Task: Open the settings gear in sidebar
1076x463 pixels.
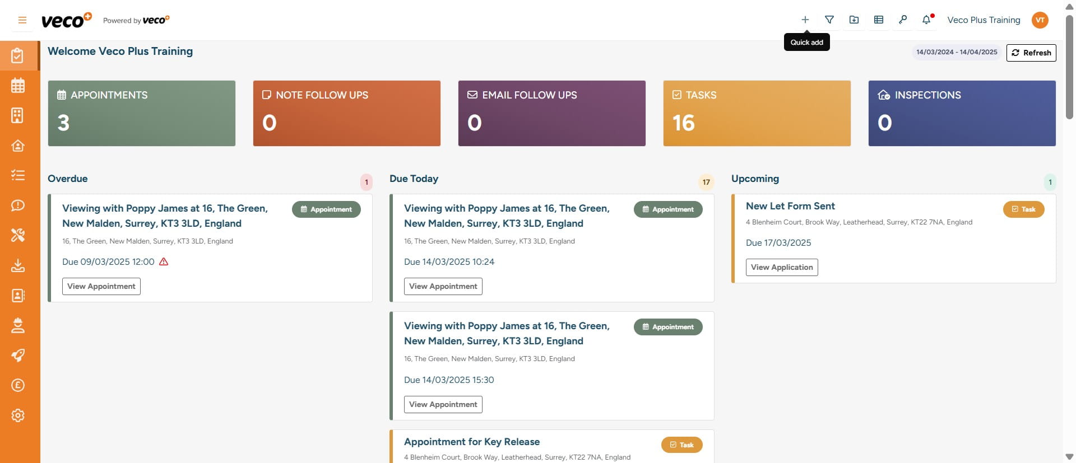Action: [18, 415]
